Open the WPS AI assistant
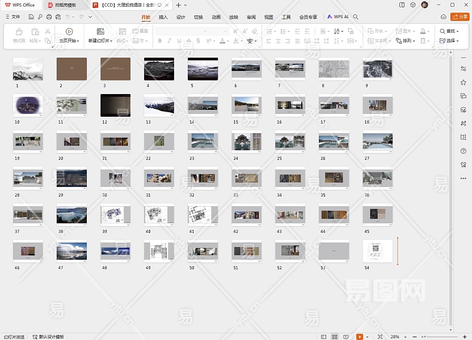 [338, 17]
